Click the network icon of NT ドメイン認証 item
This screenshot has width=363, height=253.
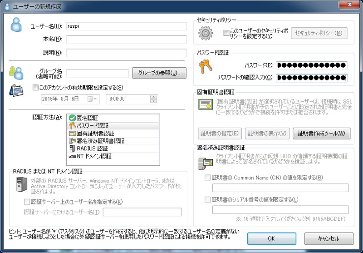72,156
